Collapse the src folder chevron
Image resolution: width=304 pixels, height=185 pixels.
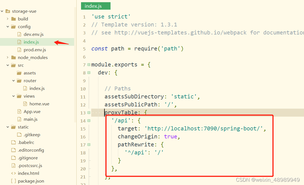pyautogui.click(x=8, y=65)
